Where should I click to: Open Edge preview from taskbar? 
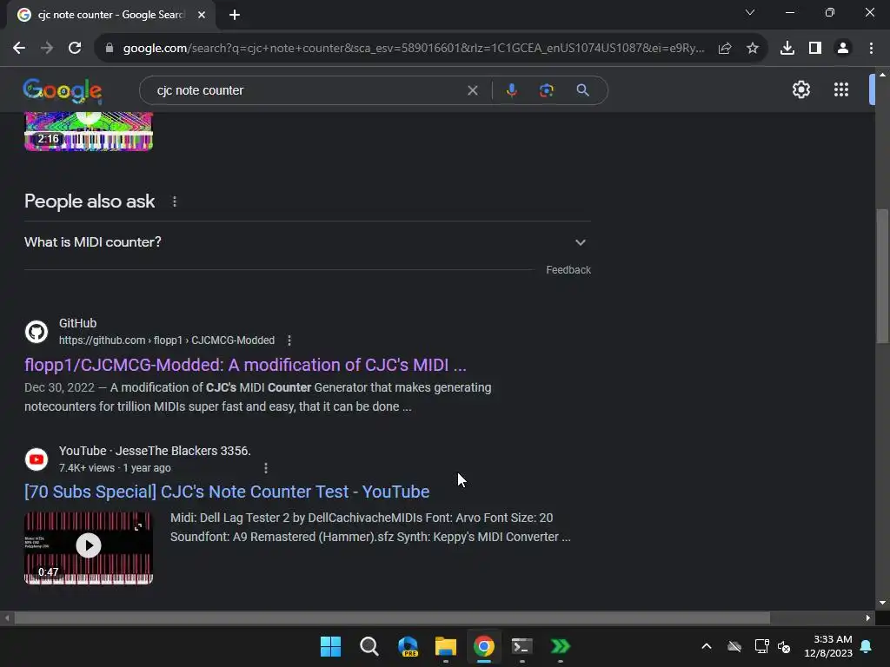click(x=408, y=646)
